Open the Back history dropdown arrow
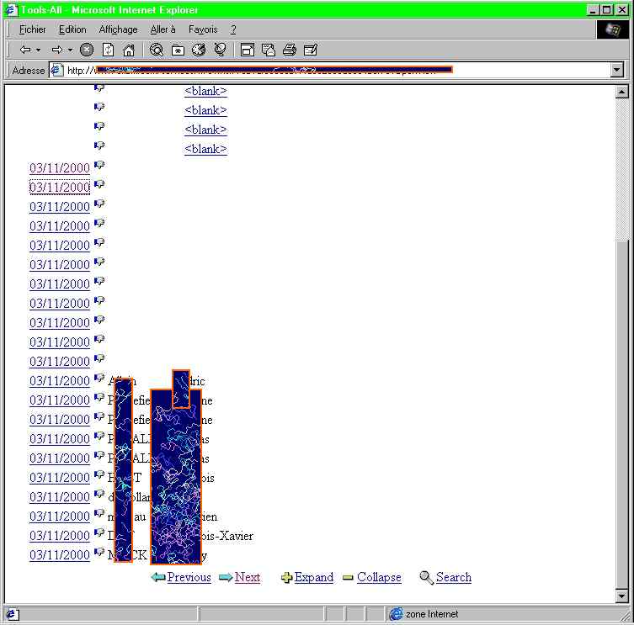This screenshot has height=625, width=634. click(x=38, y=50)
